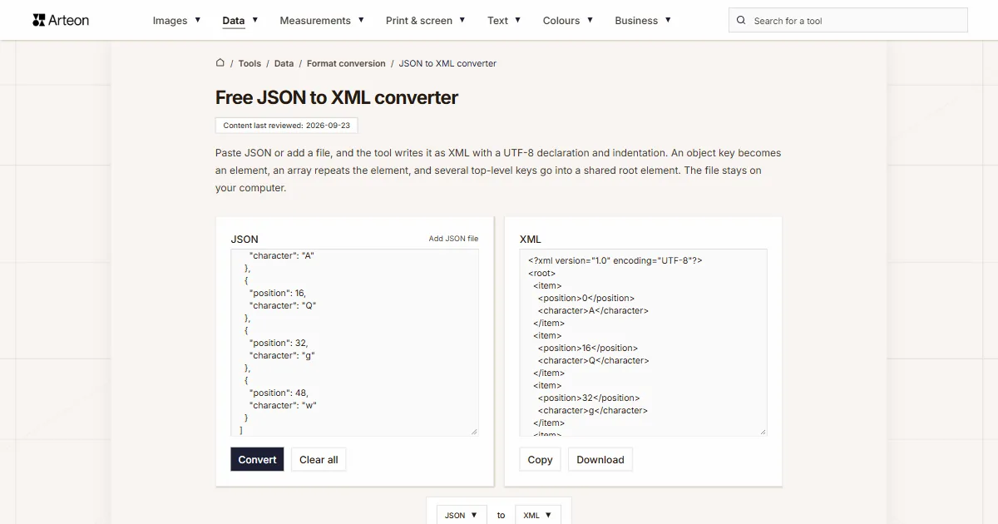The image size is (998, 524).
Task: Click Add JSON file link
Action: [453, 239]
